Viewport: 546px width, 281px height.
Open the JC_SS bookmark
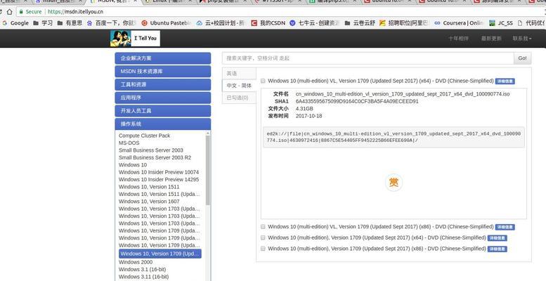[x=501, y=23]
